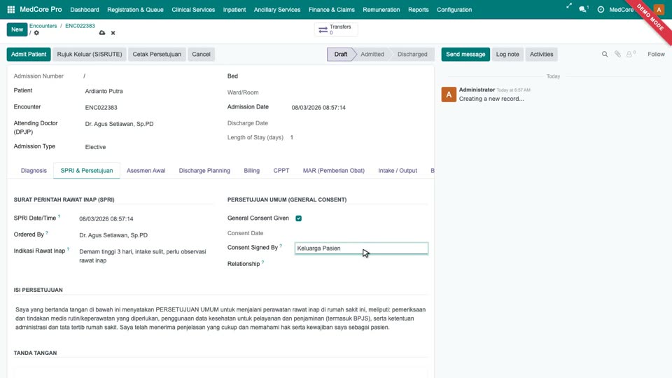Viewport: 672px width, 378px height.
Task: Switch to the Diagnosis tab
Action: 34,171
